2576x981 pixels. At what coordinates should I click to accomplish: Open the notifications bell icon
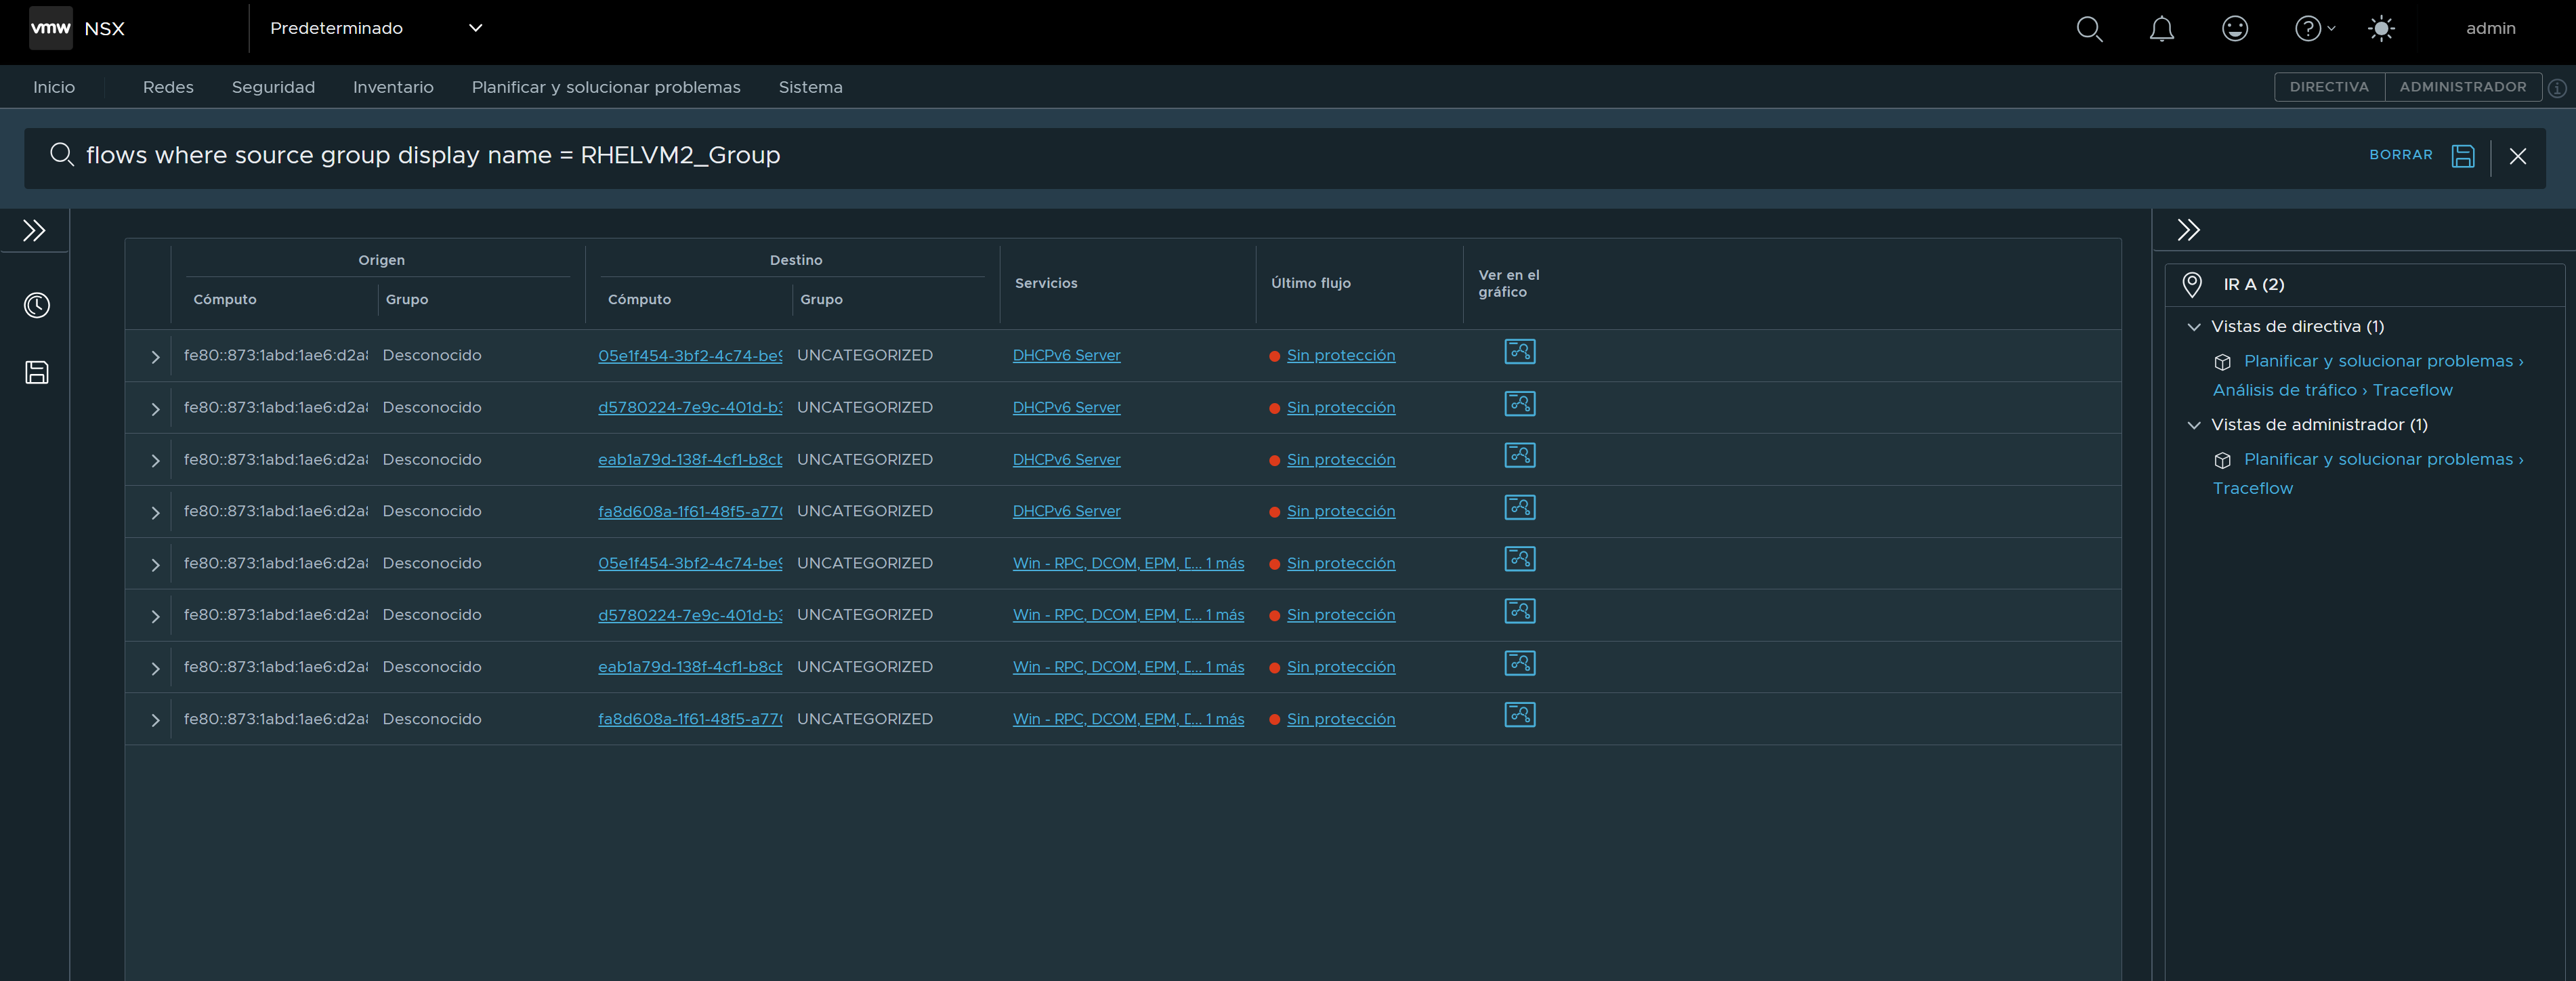tap(2162, 28)
